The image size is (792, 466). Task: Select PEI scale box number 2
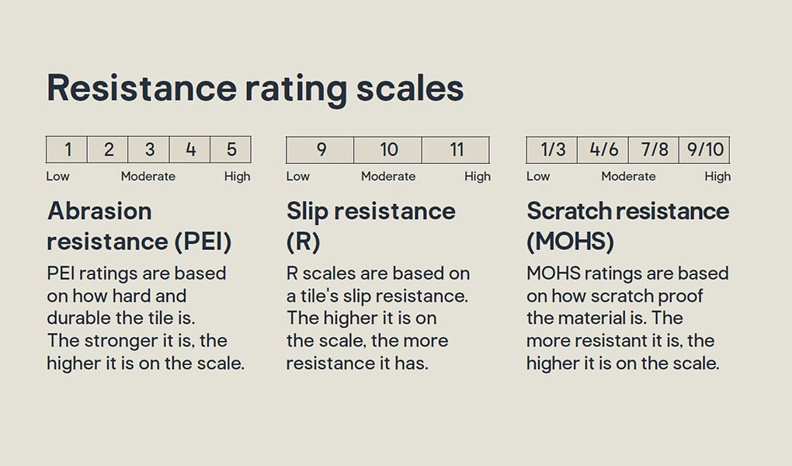(x=108, y=150)
